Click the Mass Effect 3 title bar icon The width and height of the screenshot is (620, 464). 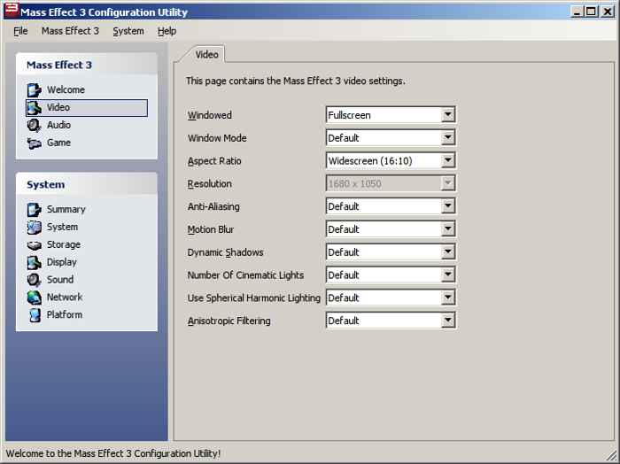tap(12, 11)
